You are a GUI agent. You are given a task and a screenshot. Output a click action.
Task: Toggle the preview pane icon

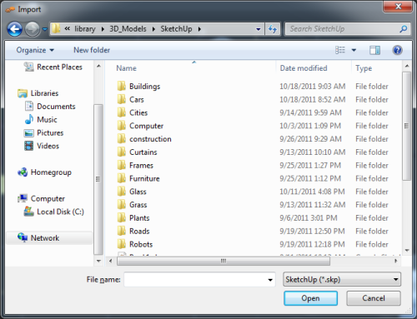[x=374, y=50]
